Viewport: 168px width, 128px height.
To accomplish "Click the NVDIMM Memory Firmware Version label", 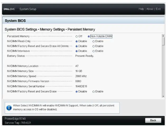I will [28, 81].
